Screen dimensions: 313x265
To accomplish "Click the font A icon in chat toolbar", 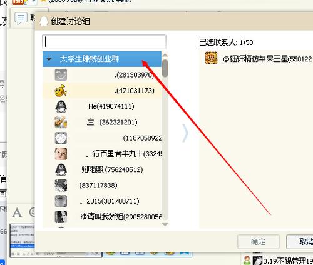I will (17, 212).
